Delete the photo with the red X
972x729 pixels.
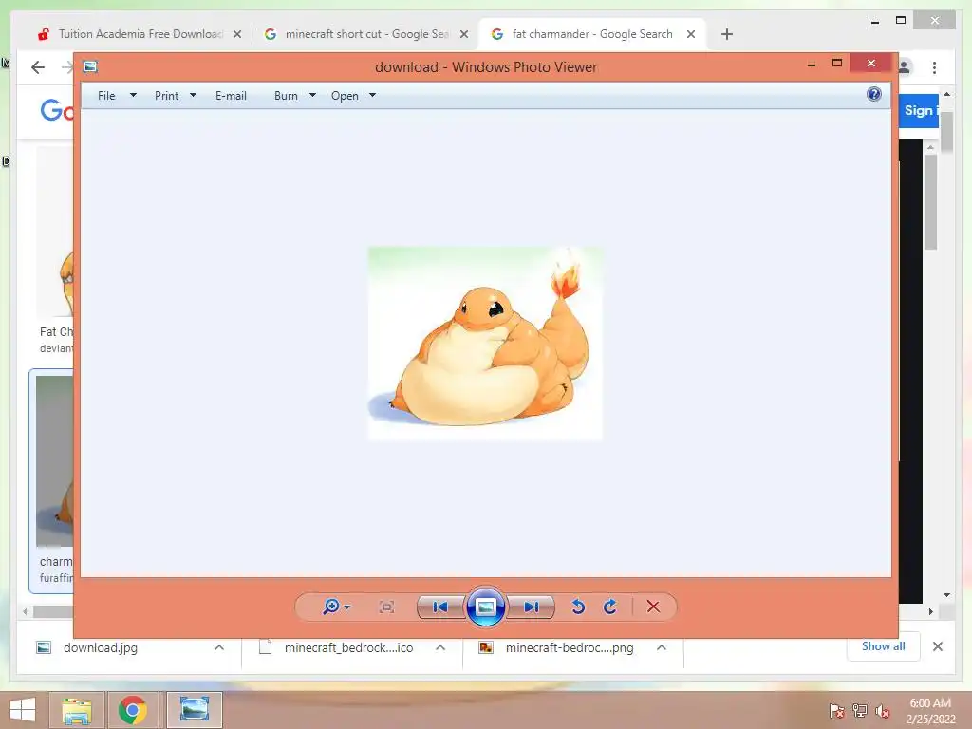653,607
